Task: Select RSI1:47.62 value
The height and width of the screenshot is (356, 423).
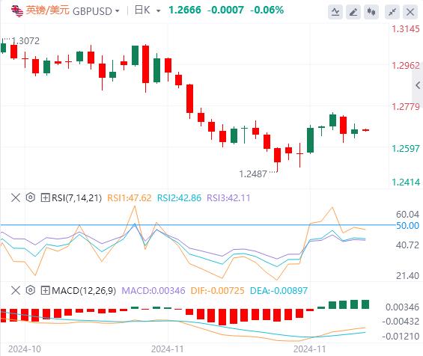Action: (130, 197)
